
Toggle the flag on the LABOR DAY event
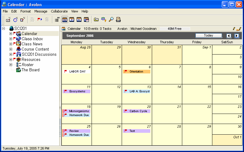click(x=65, y=72)
